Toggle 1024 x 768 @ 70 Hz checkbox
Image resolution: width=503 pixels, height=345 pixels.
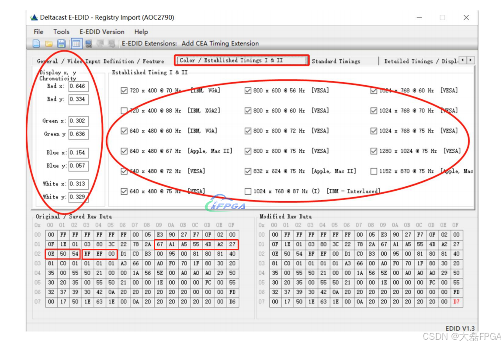coord(374,111)
